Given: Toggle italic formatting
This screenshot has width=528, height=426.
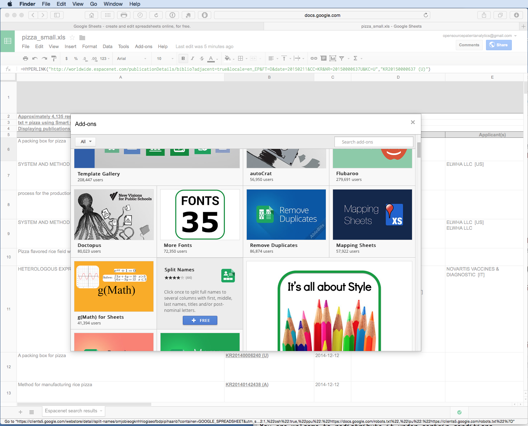Looking at the screenshot, I should click(x=193, y=58).
